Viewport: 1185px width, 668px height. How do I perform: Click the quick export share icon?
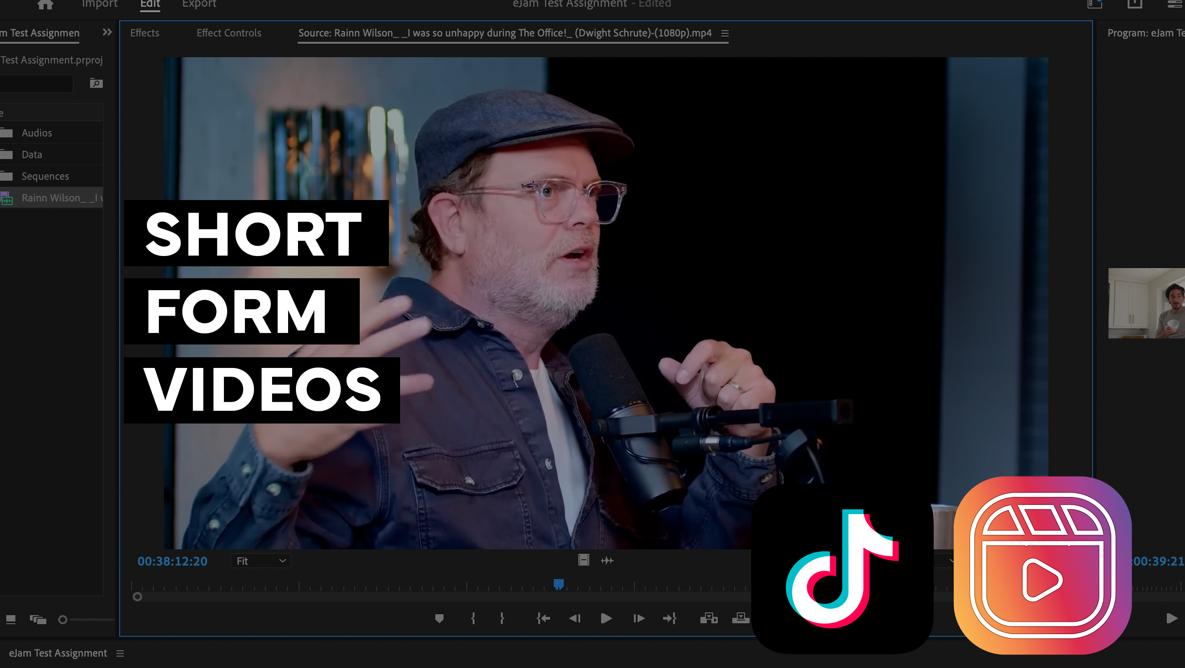click(x=1135, y=4)
